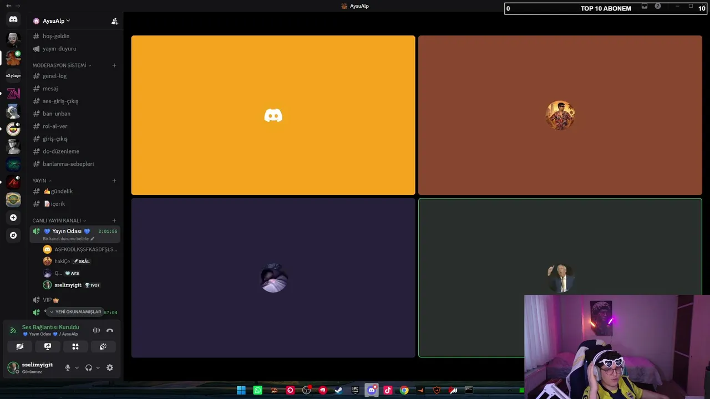710x399 pixels.
Task: Open noise suppression waveform icon
Action: 97,330
